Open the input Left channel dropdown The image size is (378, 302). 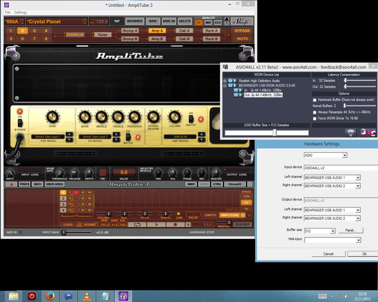tap(358, 178)
